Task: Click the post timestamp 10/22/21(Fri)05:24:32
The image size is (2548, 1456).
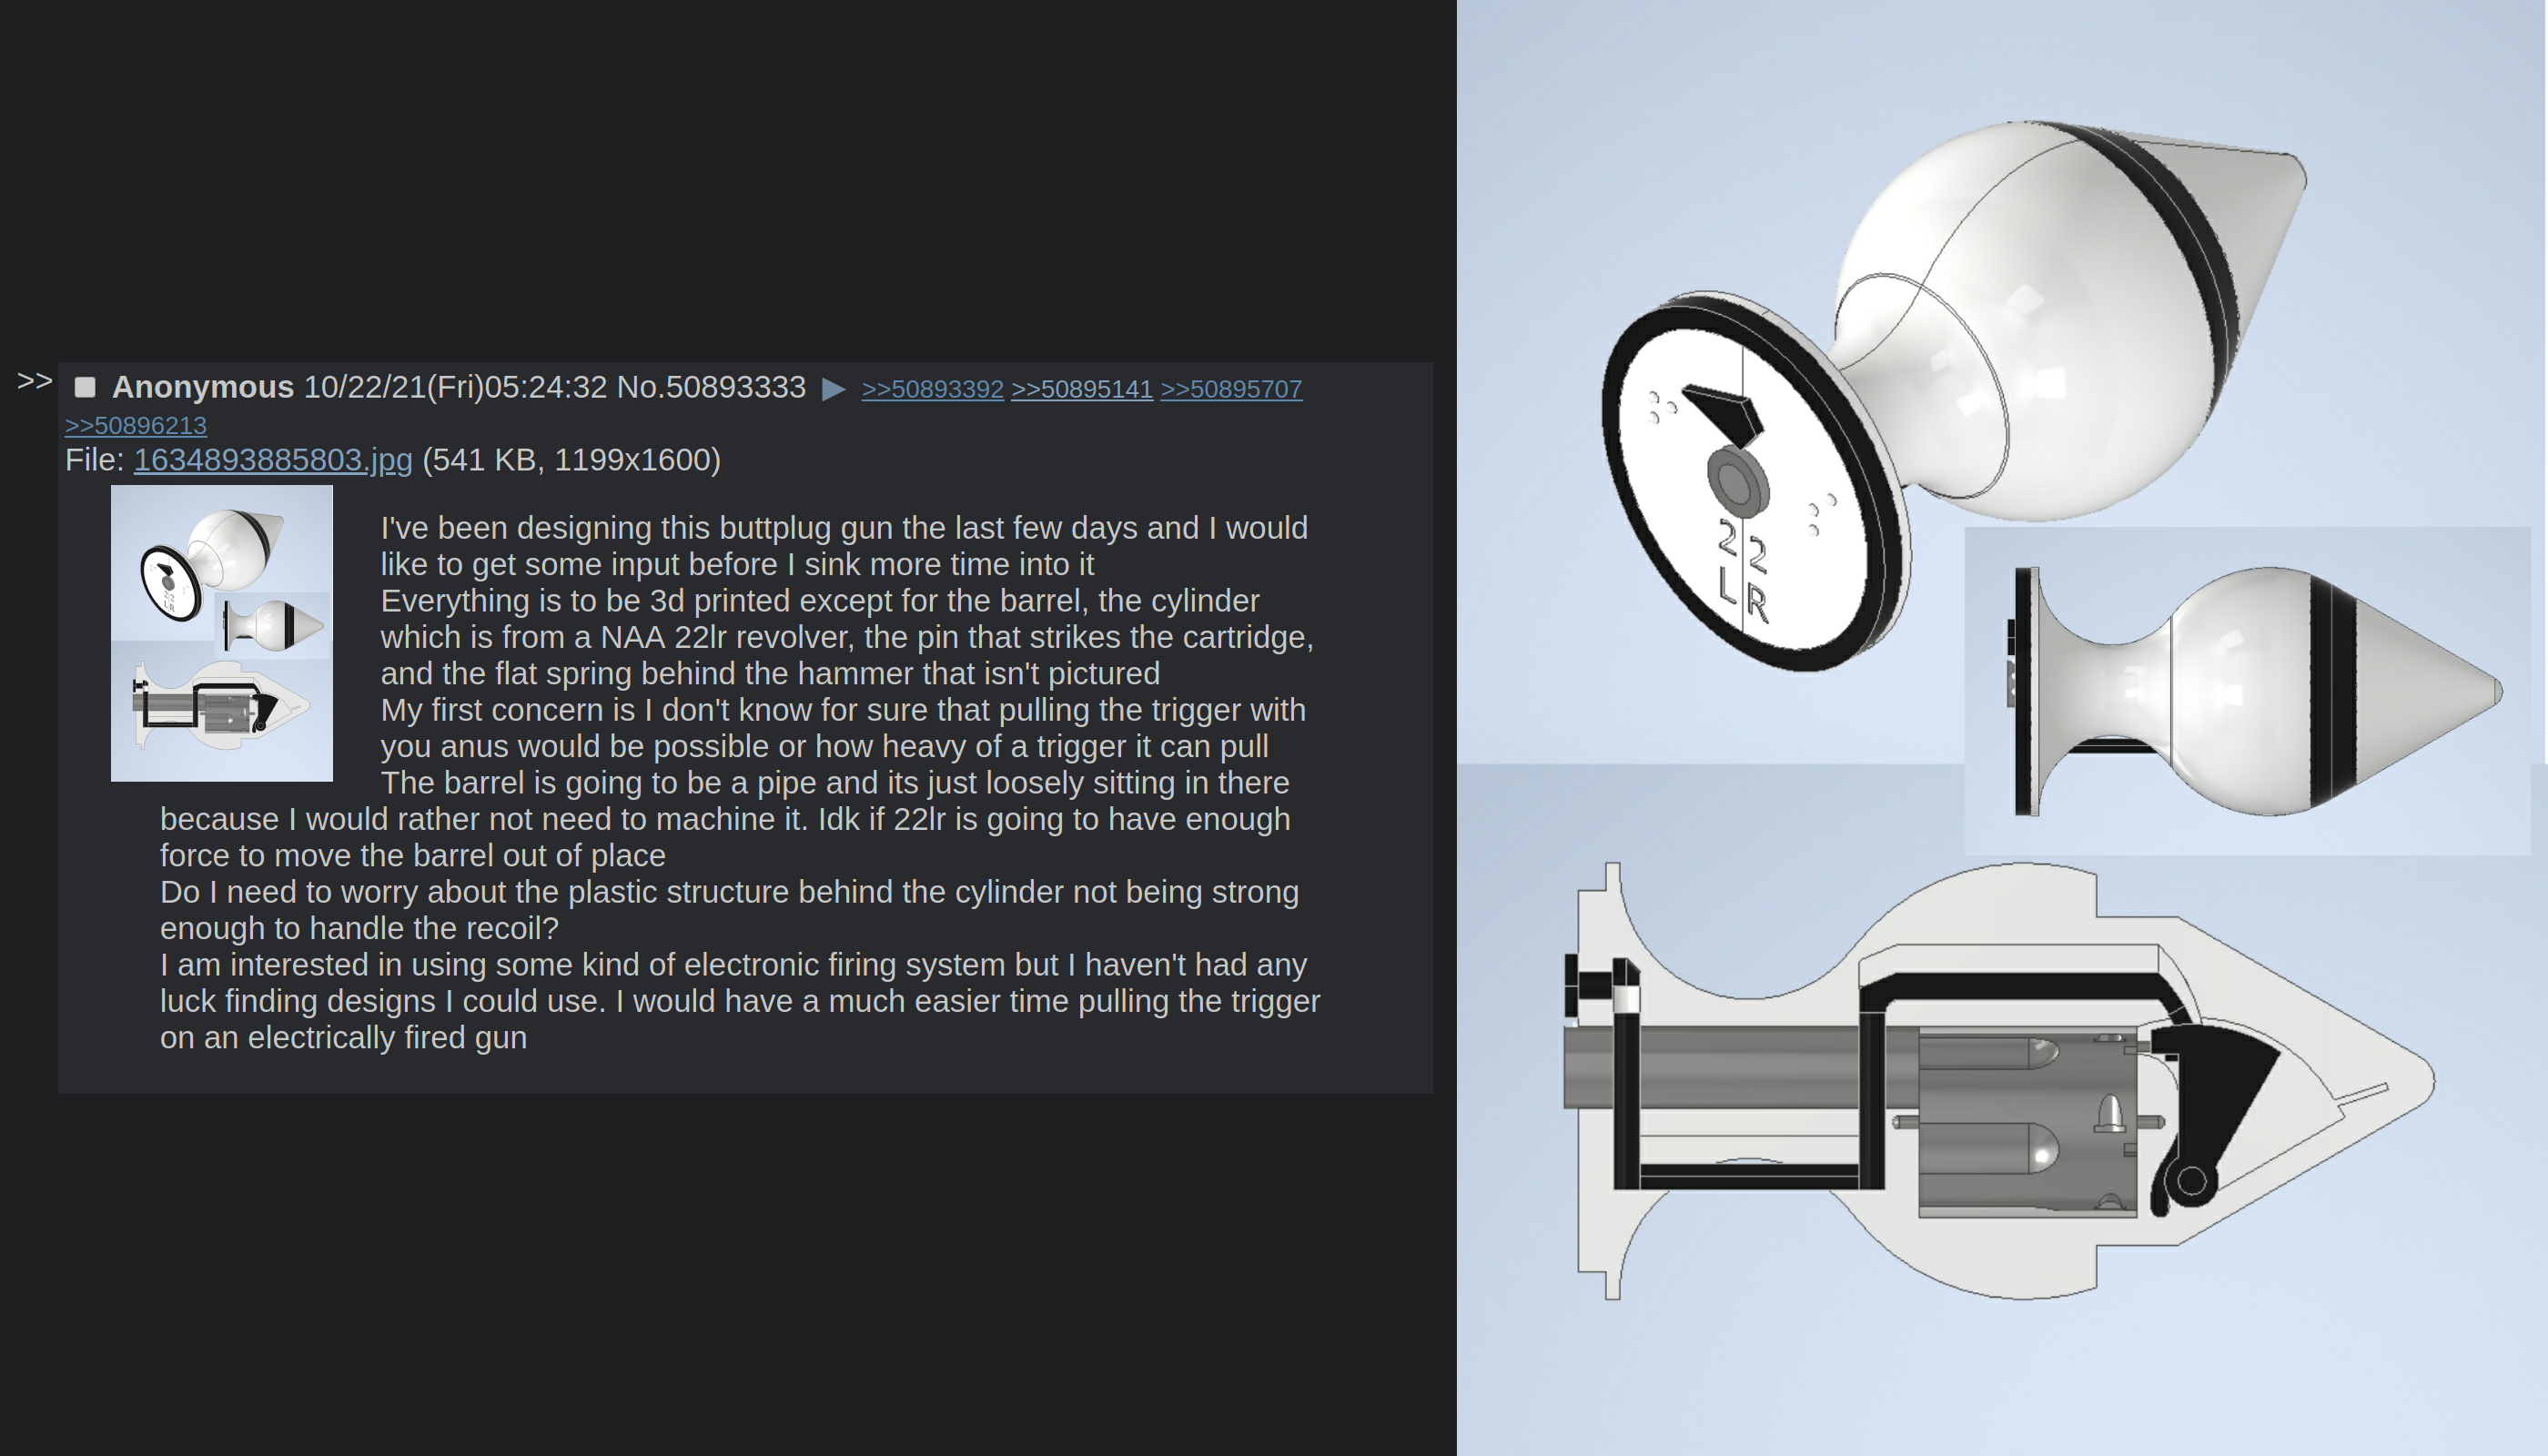Action: pos(455,387)
